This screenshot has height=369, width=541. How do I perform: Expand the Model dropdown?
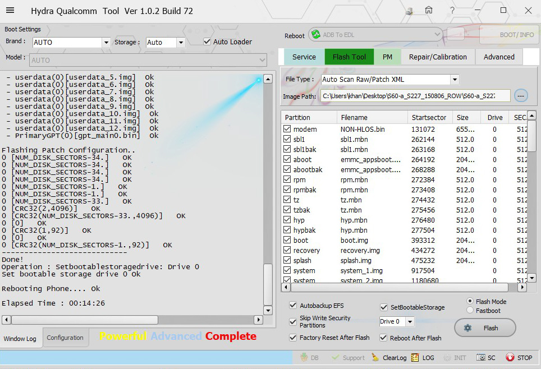coord(262,60)
